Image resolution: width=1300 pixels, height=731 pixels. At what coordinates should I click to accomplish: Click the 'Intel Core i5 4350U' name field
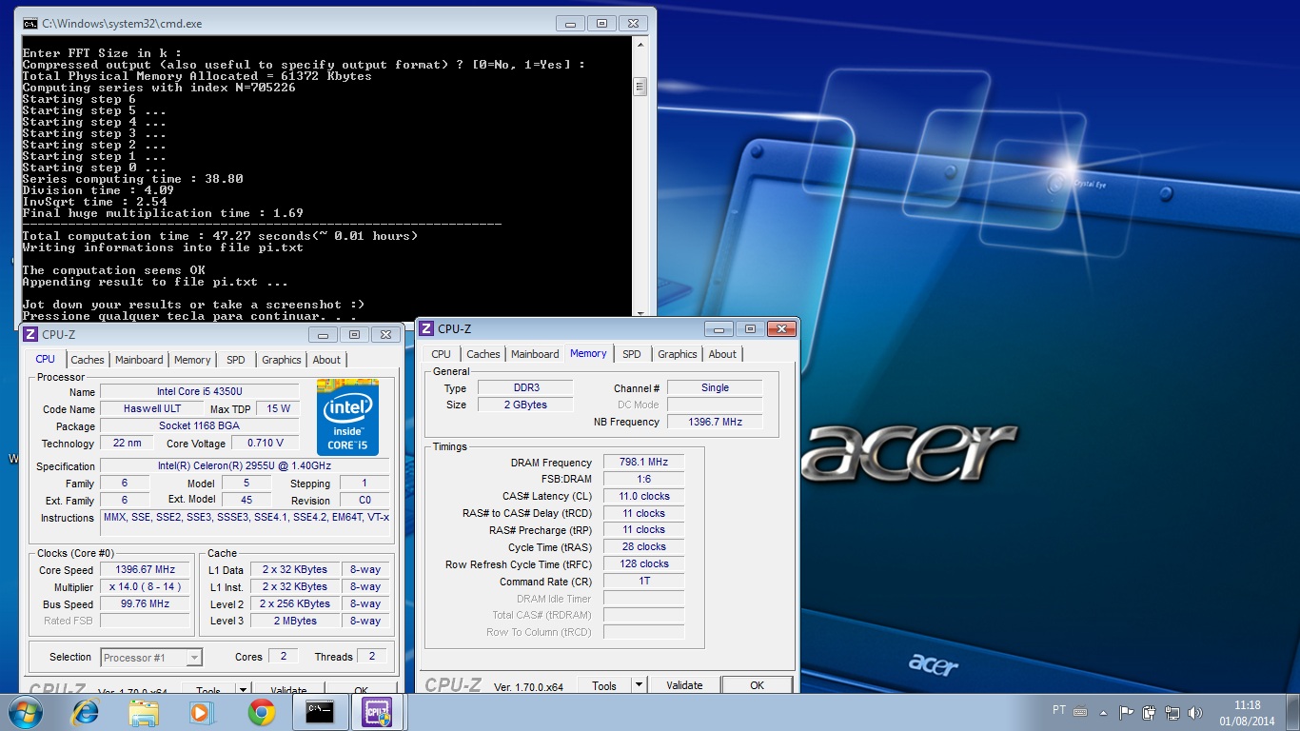pos(200,391)
